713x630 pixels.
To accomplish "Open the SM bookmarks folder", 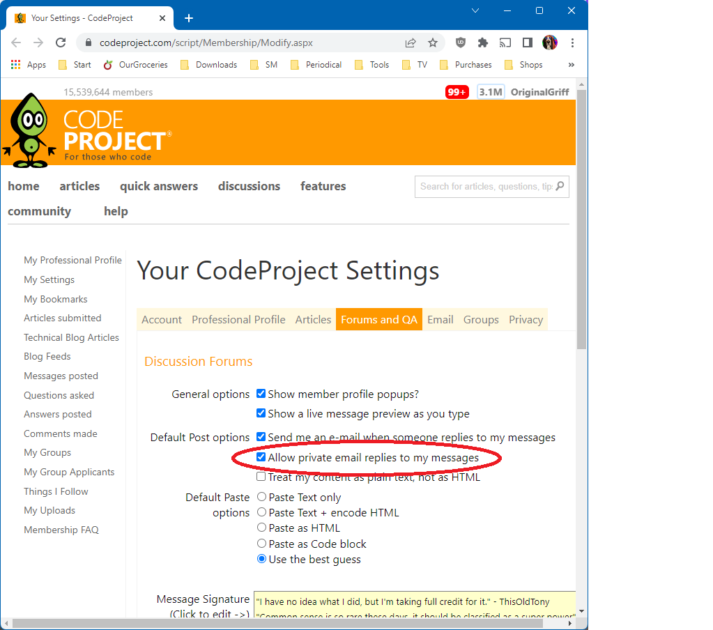I will 263,65.
